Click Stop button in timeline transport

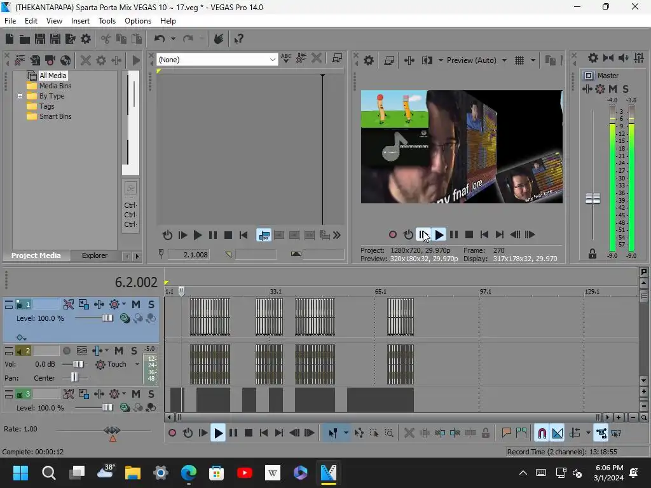[249, 433]
